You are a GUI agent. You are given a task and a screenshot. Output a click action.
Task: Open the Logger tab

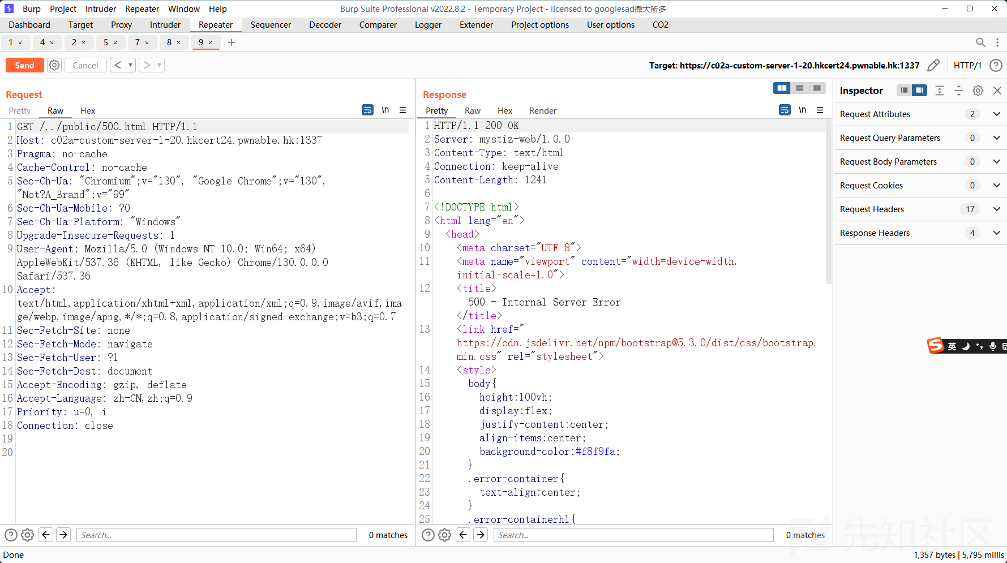pyautogui.click(x=428, y=25)
